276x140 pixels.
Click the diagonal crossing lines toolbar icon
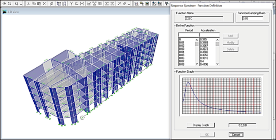click(x=119, y=3)
